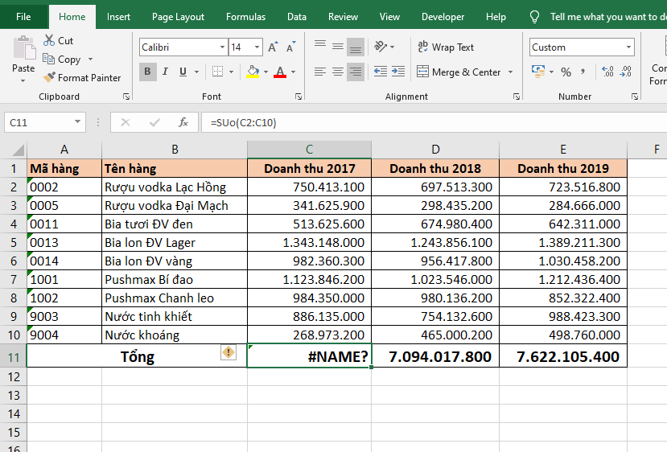Open the Name Box dropdown arrow

(77, 122)
